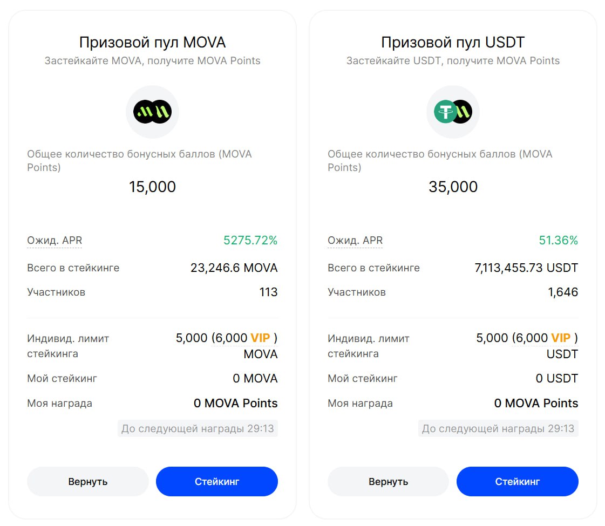Click the Ожид. APR label in USDT pool

(355, 241)
